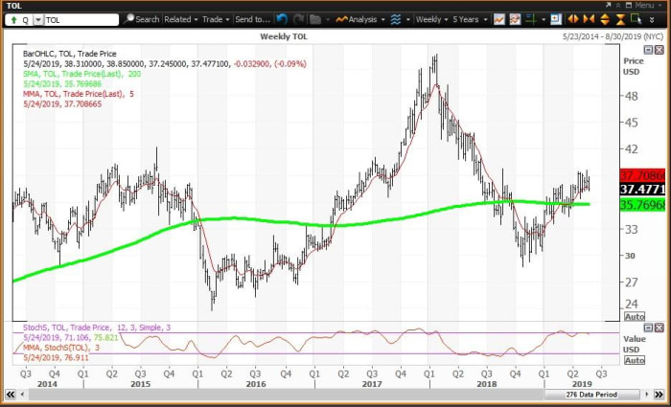The height and width of the screenshot is (407, 671).
Task: Toggle Auto scale on price axis
Action: [x=634, y=316]
